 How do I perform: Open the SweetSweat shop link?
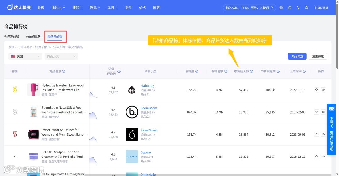point(149,130)
